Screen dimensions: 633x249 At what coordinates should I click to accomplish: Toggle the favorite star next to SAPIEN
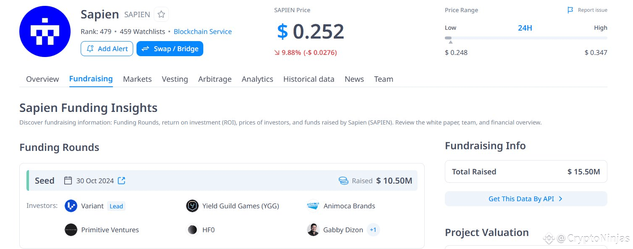click(x=161, y=15)
